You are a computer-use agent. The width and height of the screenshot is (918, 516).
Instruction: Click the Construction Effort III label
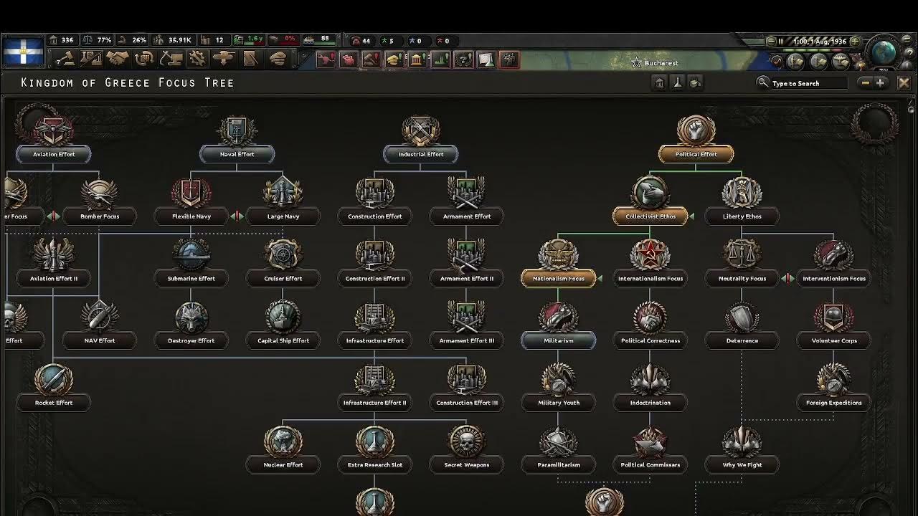[466, 403]
